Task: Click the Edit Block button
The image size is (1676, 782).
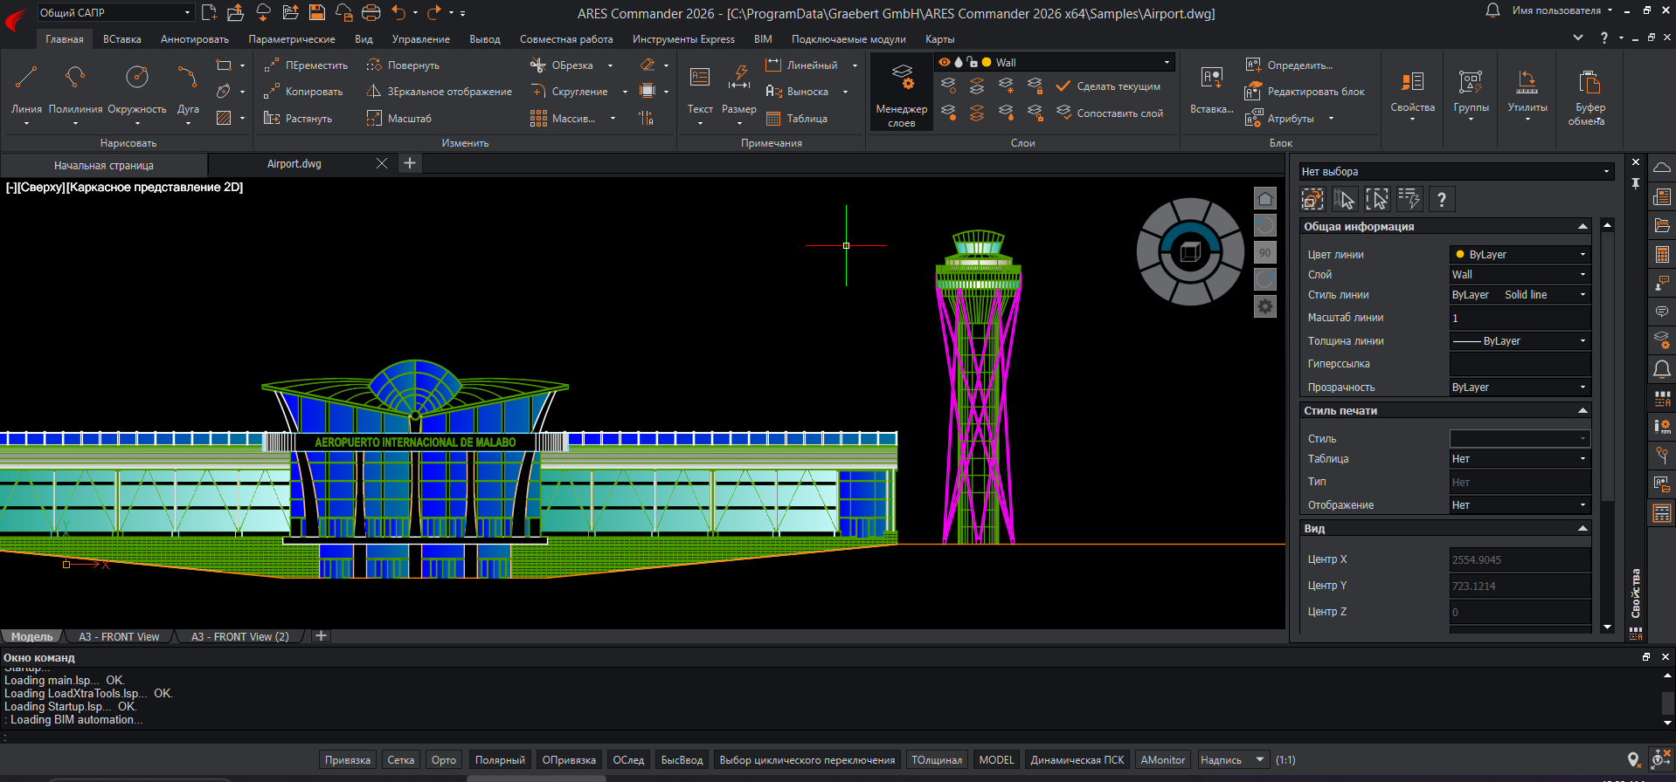Action: 1305,92
